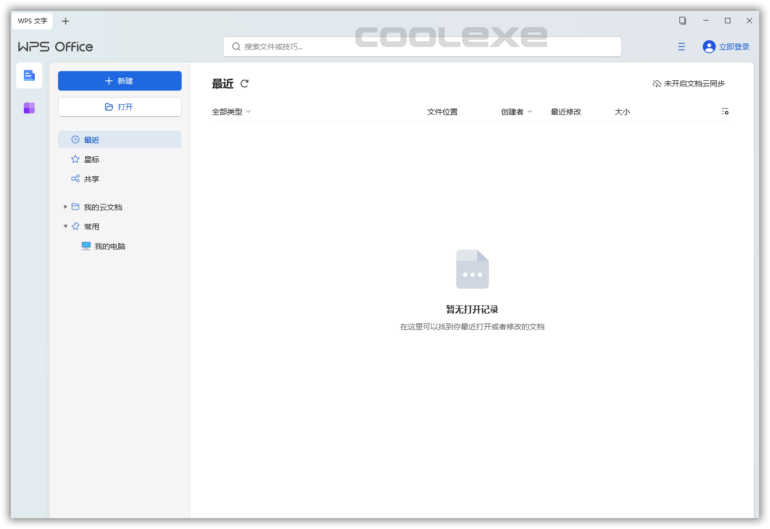Open the 创建者 column dropdown
Viewport: 770px width, 529px height.
516,111
